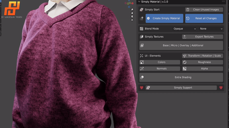Click the pan hand viewport icon
The image size is (229, 128).
point(132,13)
